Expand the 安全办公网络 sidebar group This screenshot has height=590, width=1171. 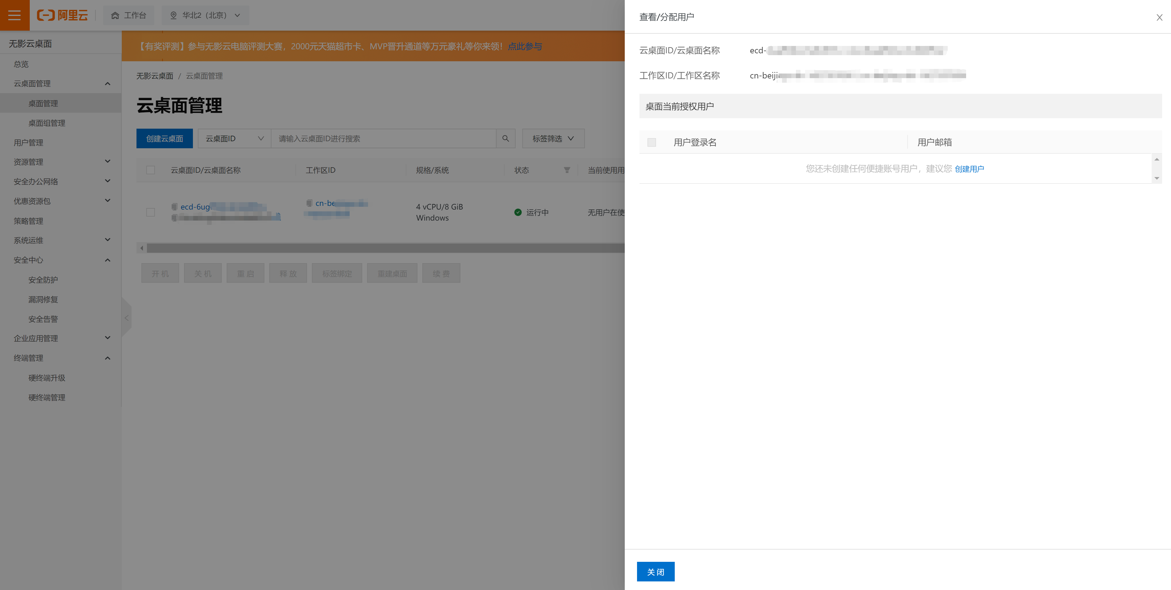pyautogui.click(x=107, y=181)
